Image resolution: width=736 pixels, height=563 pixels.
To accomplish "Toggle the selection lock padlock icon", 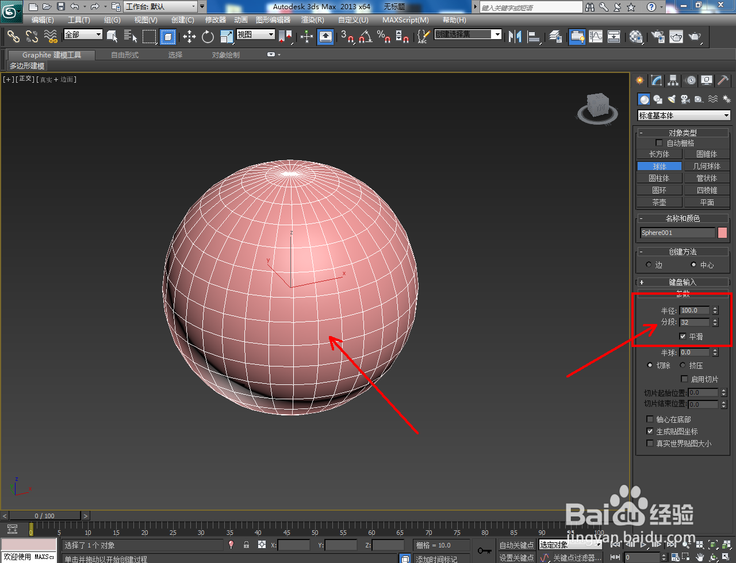I will [x=247, y=545].
